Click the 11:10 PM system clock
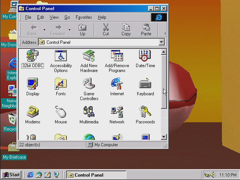 coord(228,175)
